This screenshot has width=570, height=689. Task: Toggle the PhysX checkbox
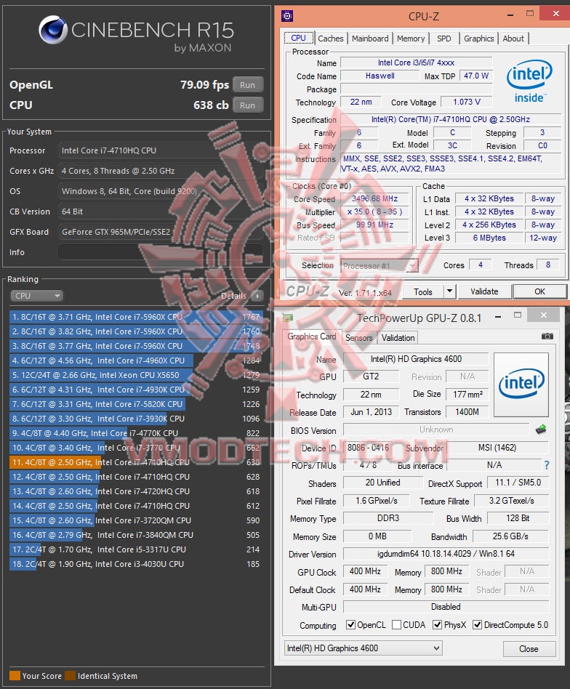(x=437, y=624)
